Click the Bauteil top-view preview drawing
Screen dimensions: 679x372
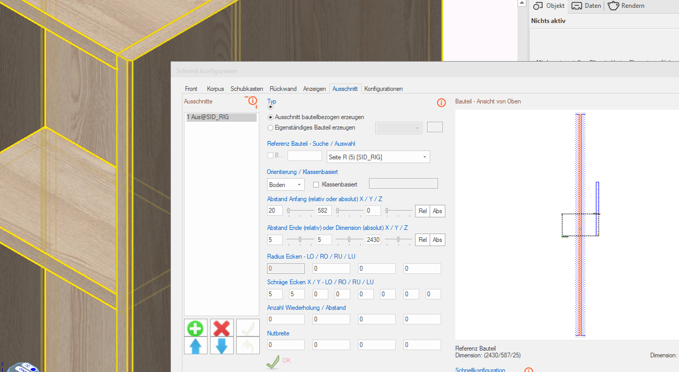coord(567,225)
